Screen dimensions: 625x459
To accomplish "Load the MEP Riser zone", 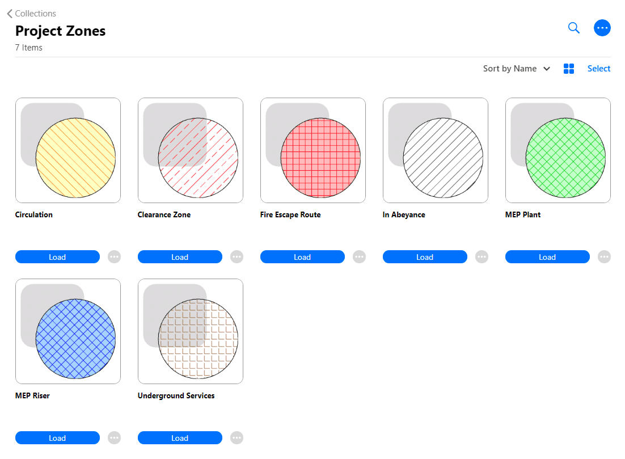I will click(57, 437).
